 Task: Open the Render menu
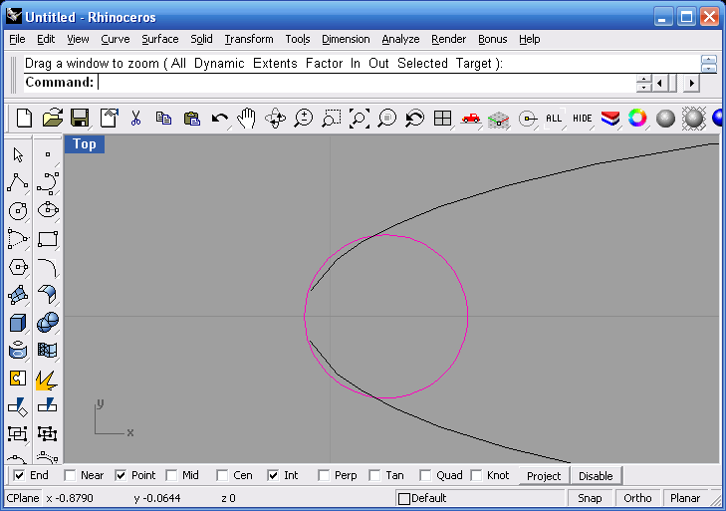pos(449,40)
